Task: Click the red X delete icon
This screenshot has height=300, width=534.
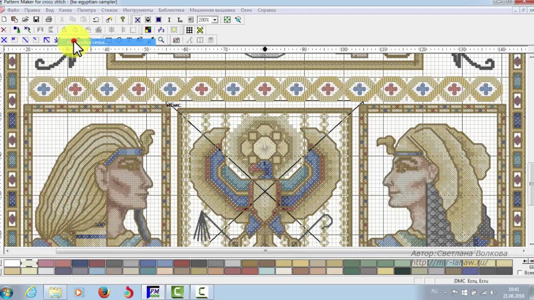Action: point(4,30)
